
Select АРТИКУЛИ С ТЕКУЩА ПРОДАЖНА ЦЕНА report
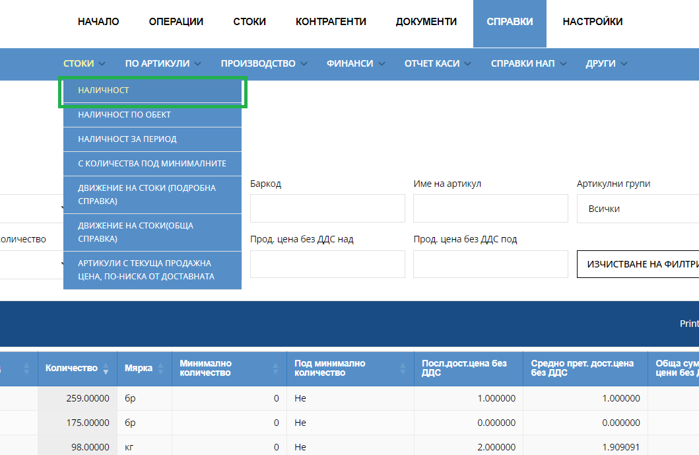point(152,270)
